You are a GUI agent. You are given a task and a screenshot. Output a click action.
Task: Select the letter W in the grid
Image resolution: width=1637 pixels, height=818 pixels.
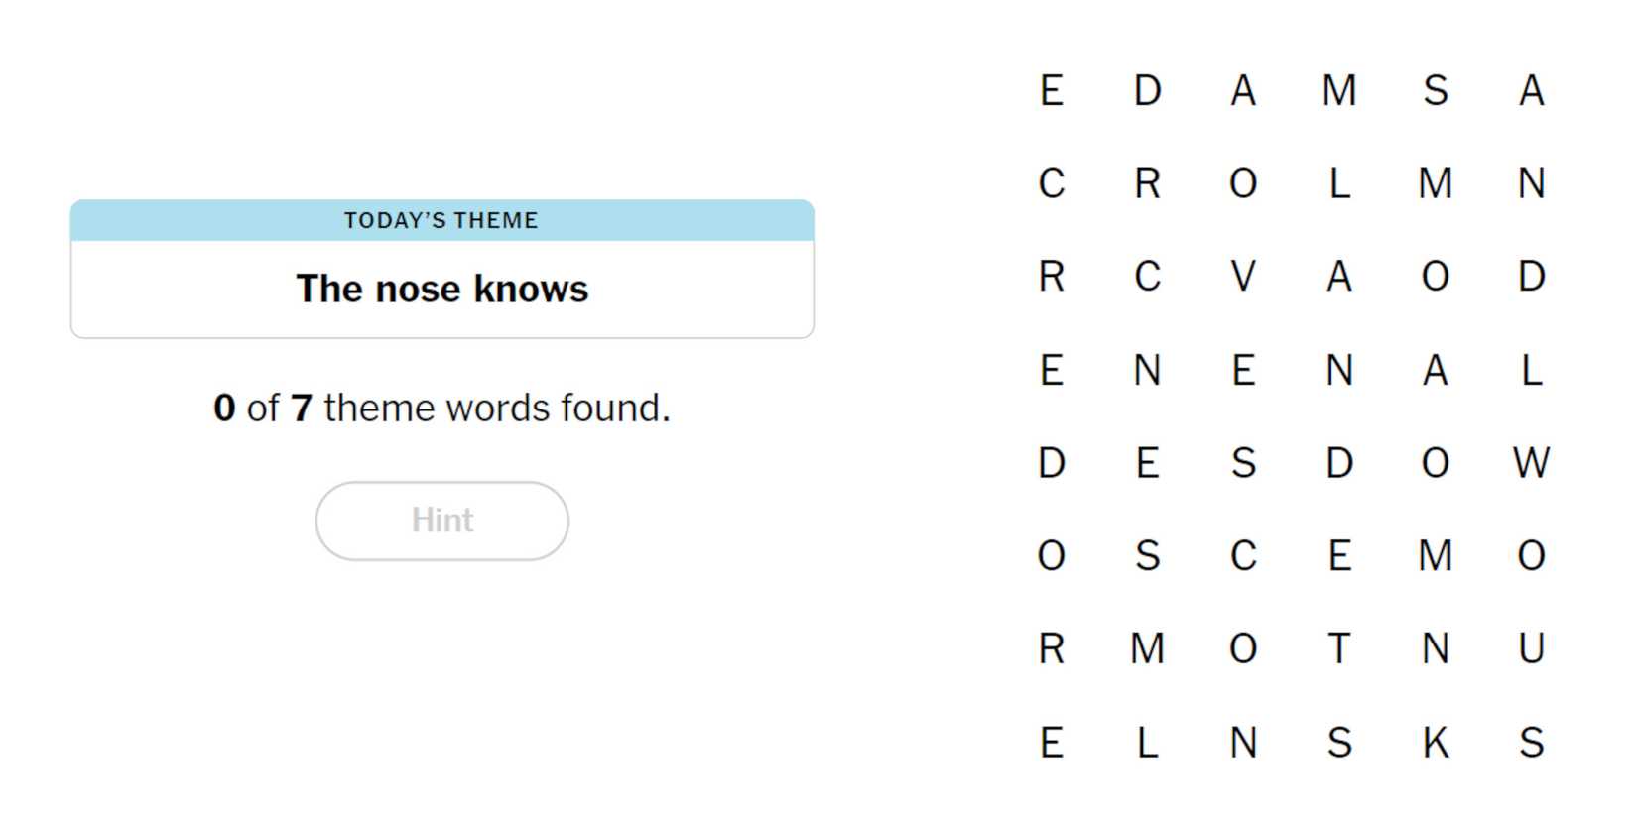pos(1531,463)
